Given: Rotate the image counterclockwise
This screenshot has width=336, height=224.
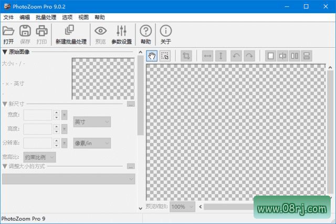Looking at the screenshot, I should coord(236,56).
